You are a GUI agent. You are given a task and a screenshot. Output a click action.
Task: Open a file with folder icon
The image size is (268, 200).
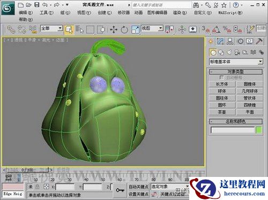pyautogui.click(x=28, y=5)
